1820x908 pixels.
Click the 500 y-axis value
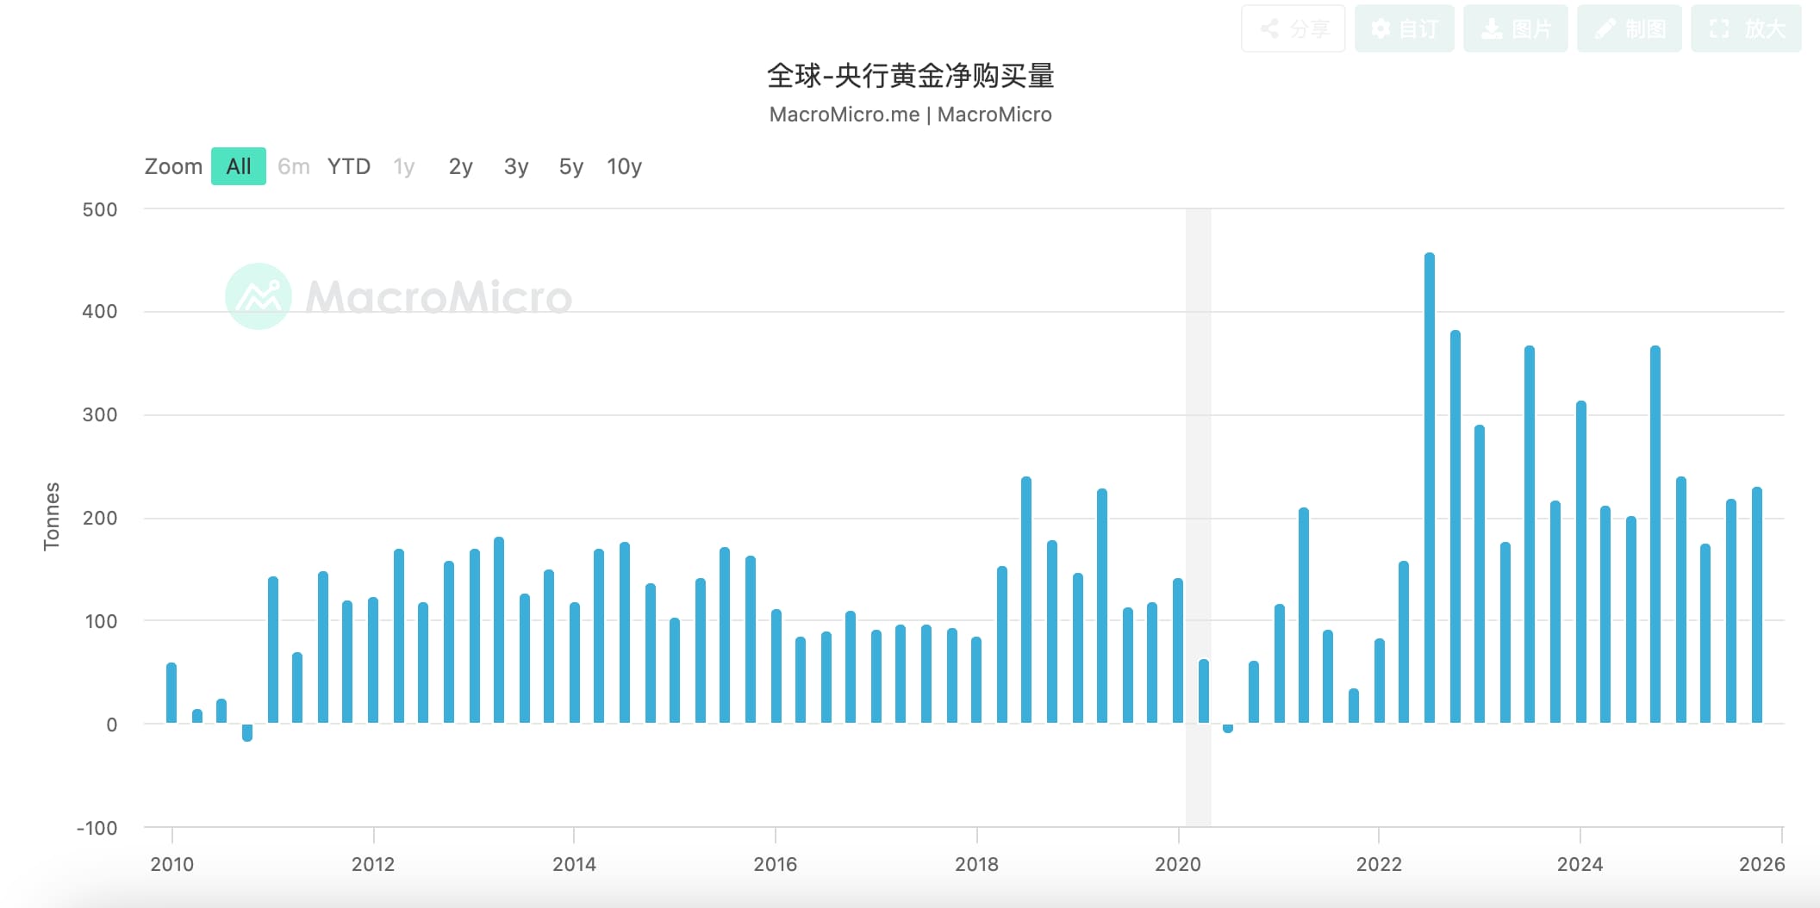tap(100, 209)
